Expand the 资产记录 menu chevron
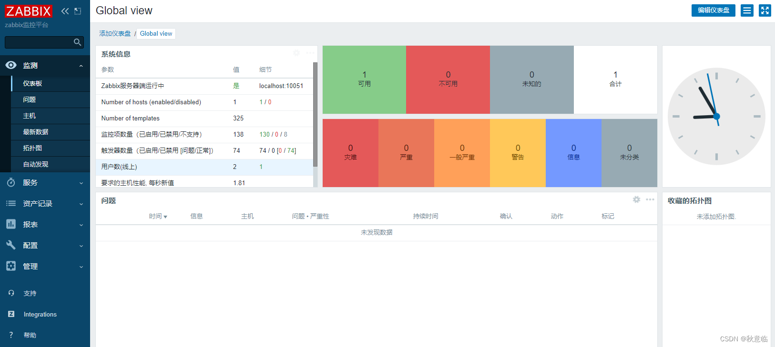The width and height of the screenshot is (775, 347). click(81, 204)
